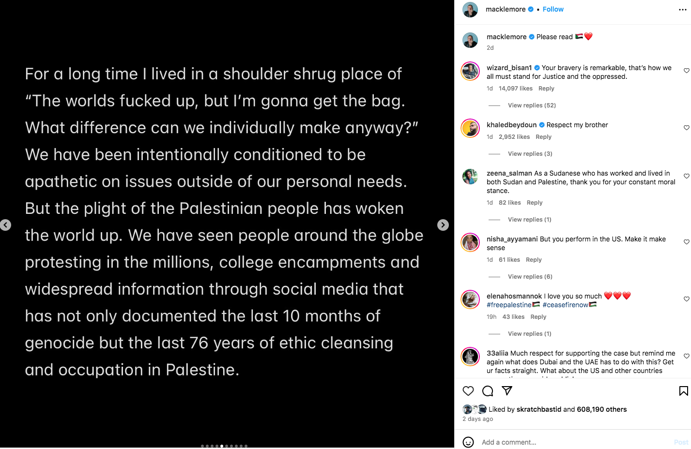Like wizard_bisan1's comment

(x=686, y=71)
